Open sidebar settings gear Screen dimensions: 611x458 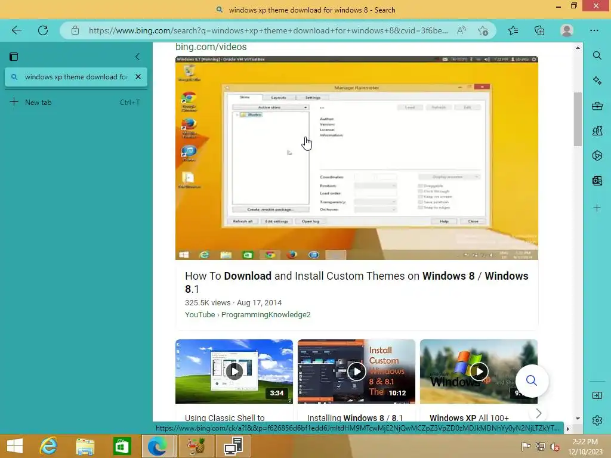tap(597, 420)
